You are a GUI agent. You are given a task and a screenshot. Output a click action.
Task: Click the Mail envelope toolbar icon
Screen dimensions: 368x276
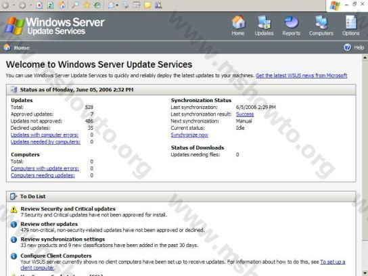[111, 5]
